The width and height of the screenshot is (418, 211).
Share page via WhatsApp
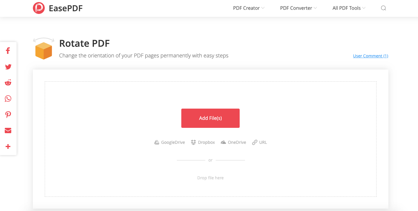pyautogui.click(x=8, y=99)
